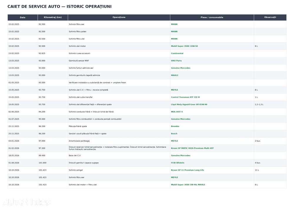Viewport: 294px width, 208px height.
Task: Click the "Bosch" parts cell
Action: tap(174, 134)
